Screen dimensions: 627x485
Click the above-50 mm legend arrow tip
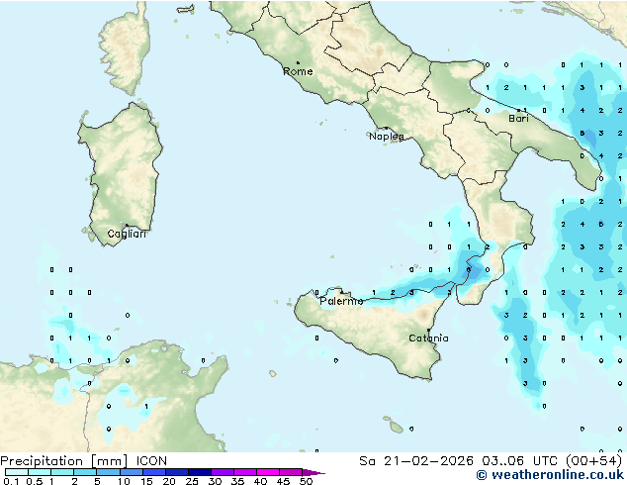(x=313, y=472)
